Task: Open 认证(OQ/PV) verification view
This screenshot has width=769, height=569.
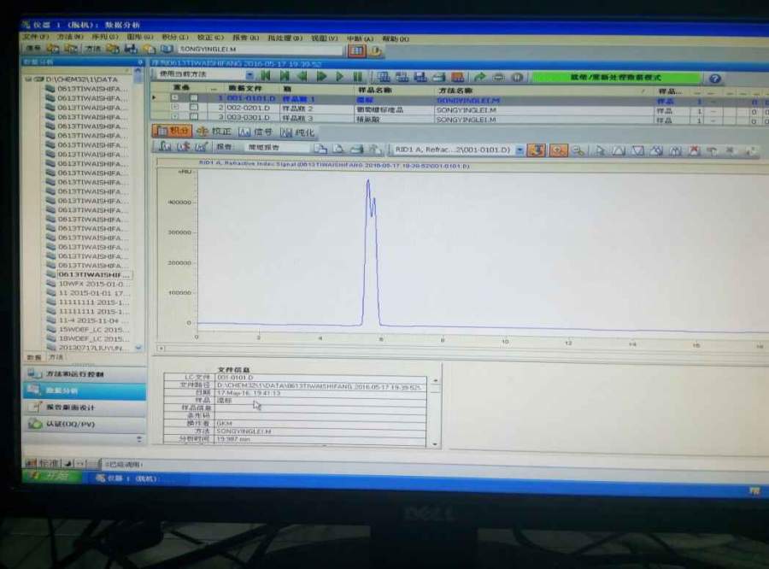Action: coord(85,424)
